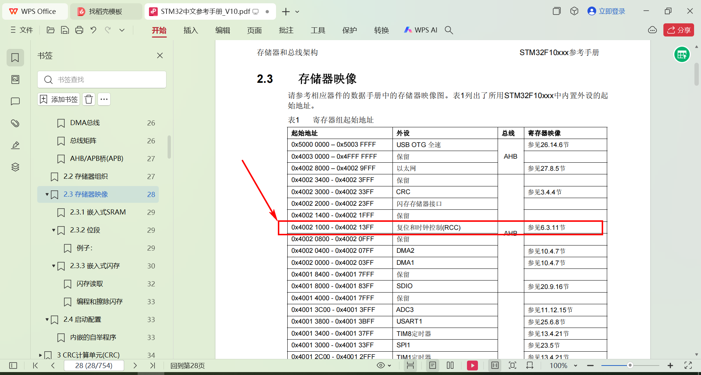701x375 pixels.
Task: Click the redo arrow icon
Action: (108, 30)
